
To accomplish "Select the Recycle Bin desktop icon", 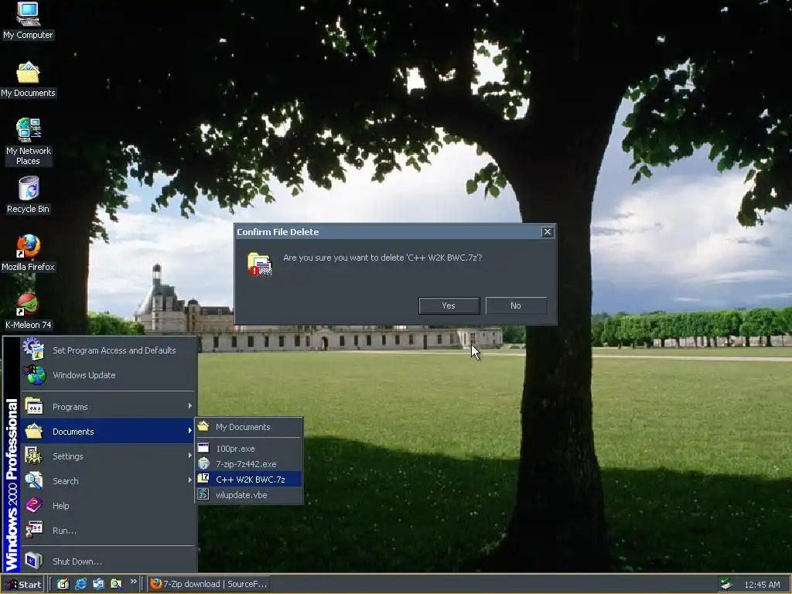I will (x=28, y=195).
